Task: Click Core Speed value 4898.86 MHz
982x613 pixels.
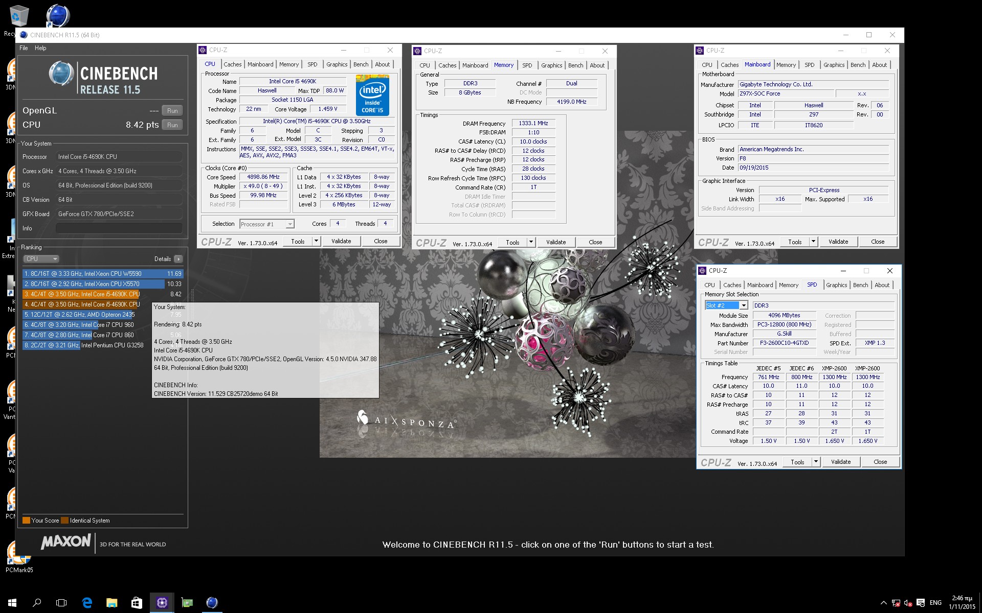Action: pos(263,177)
